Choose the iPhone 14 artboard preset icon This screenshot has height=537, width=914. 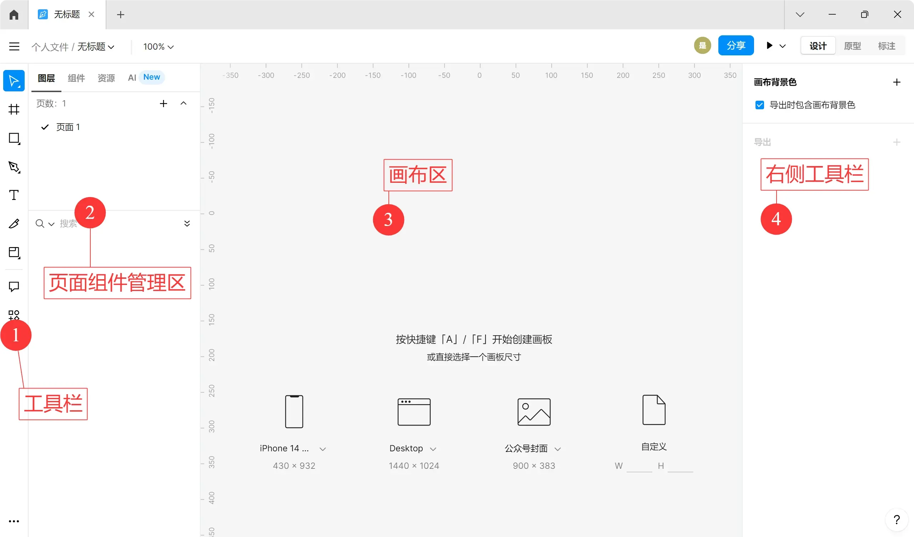pos(294,411)
